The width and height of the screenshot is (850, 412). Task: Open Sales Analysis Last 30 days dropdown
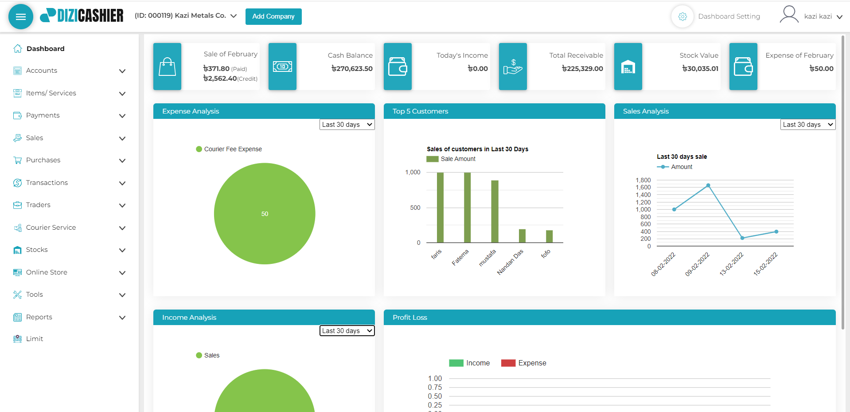(808, 125)
